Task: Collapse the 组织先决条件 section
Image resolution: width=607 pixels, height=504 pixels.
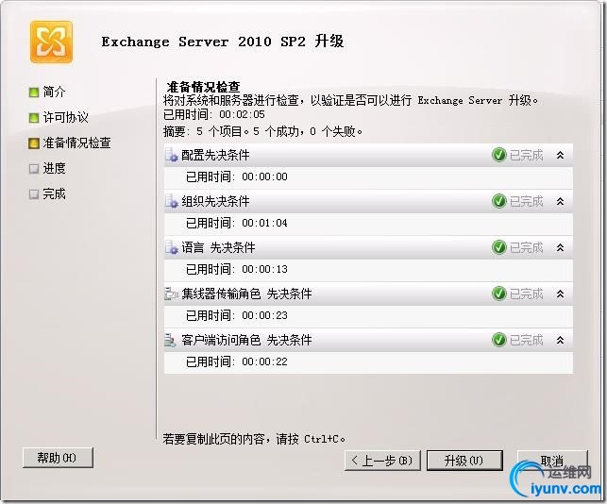Action: coord(560,201)
